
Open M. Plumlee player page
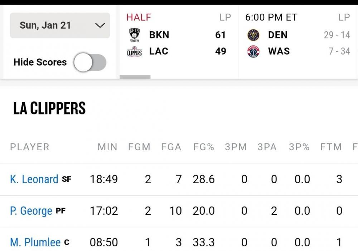point(35,242)
